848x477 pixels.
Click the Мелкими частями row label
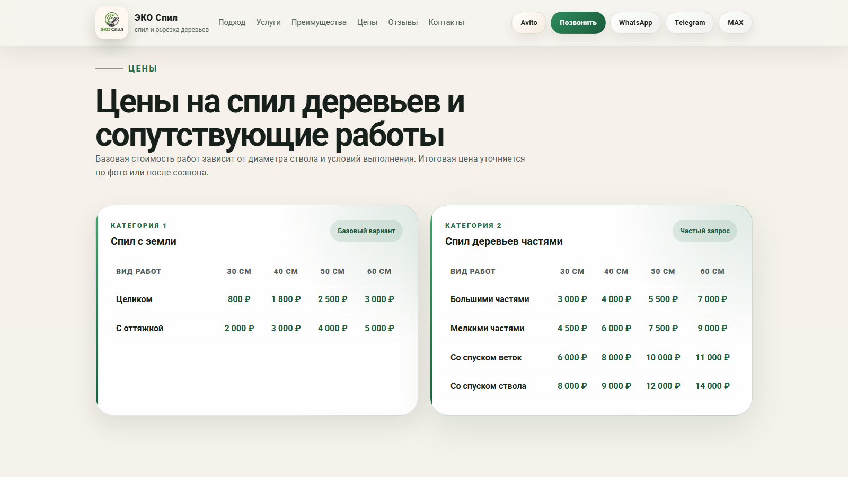(487, 328)
